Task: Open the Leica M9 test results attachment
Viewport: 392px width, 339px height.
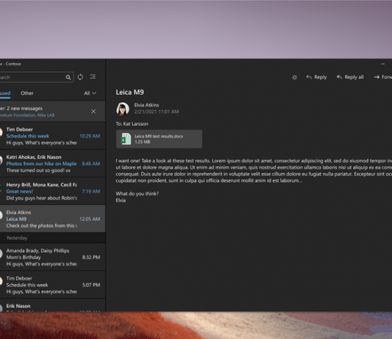Action: click(x=159, y=139)
